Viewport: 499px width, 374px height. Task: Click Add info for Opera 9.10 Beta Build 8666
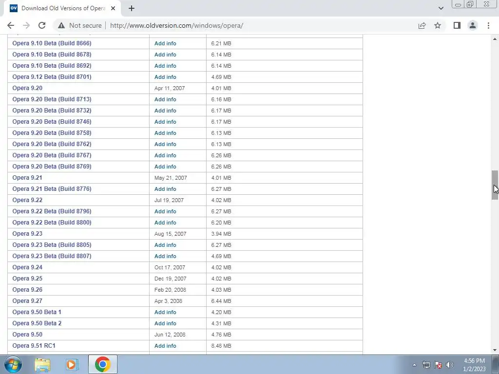tap(165, 43)
